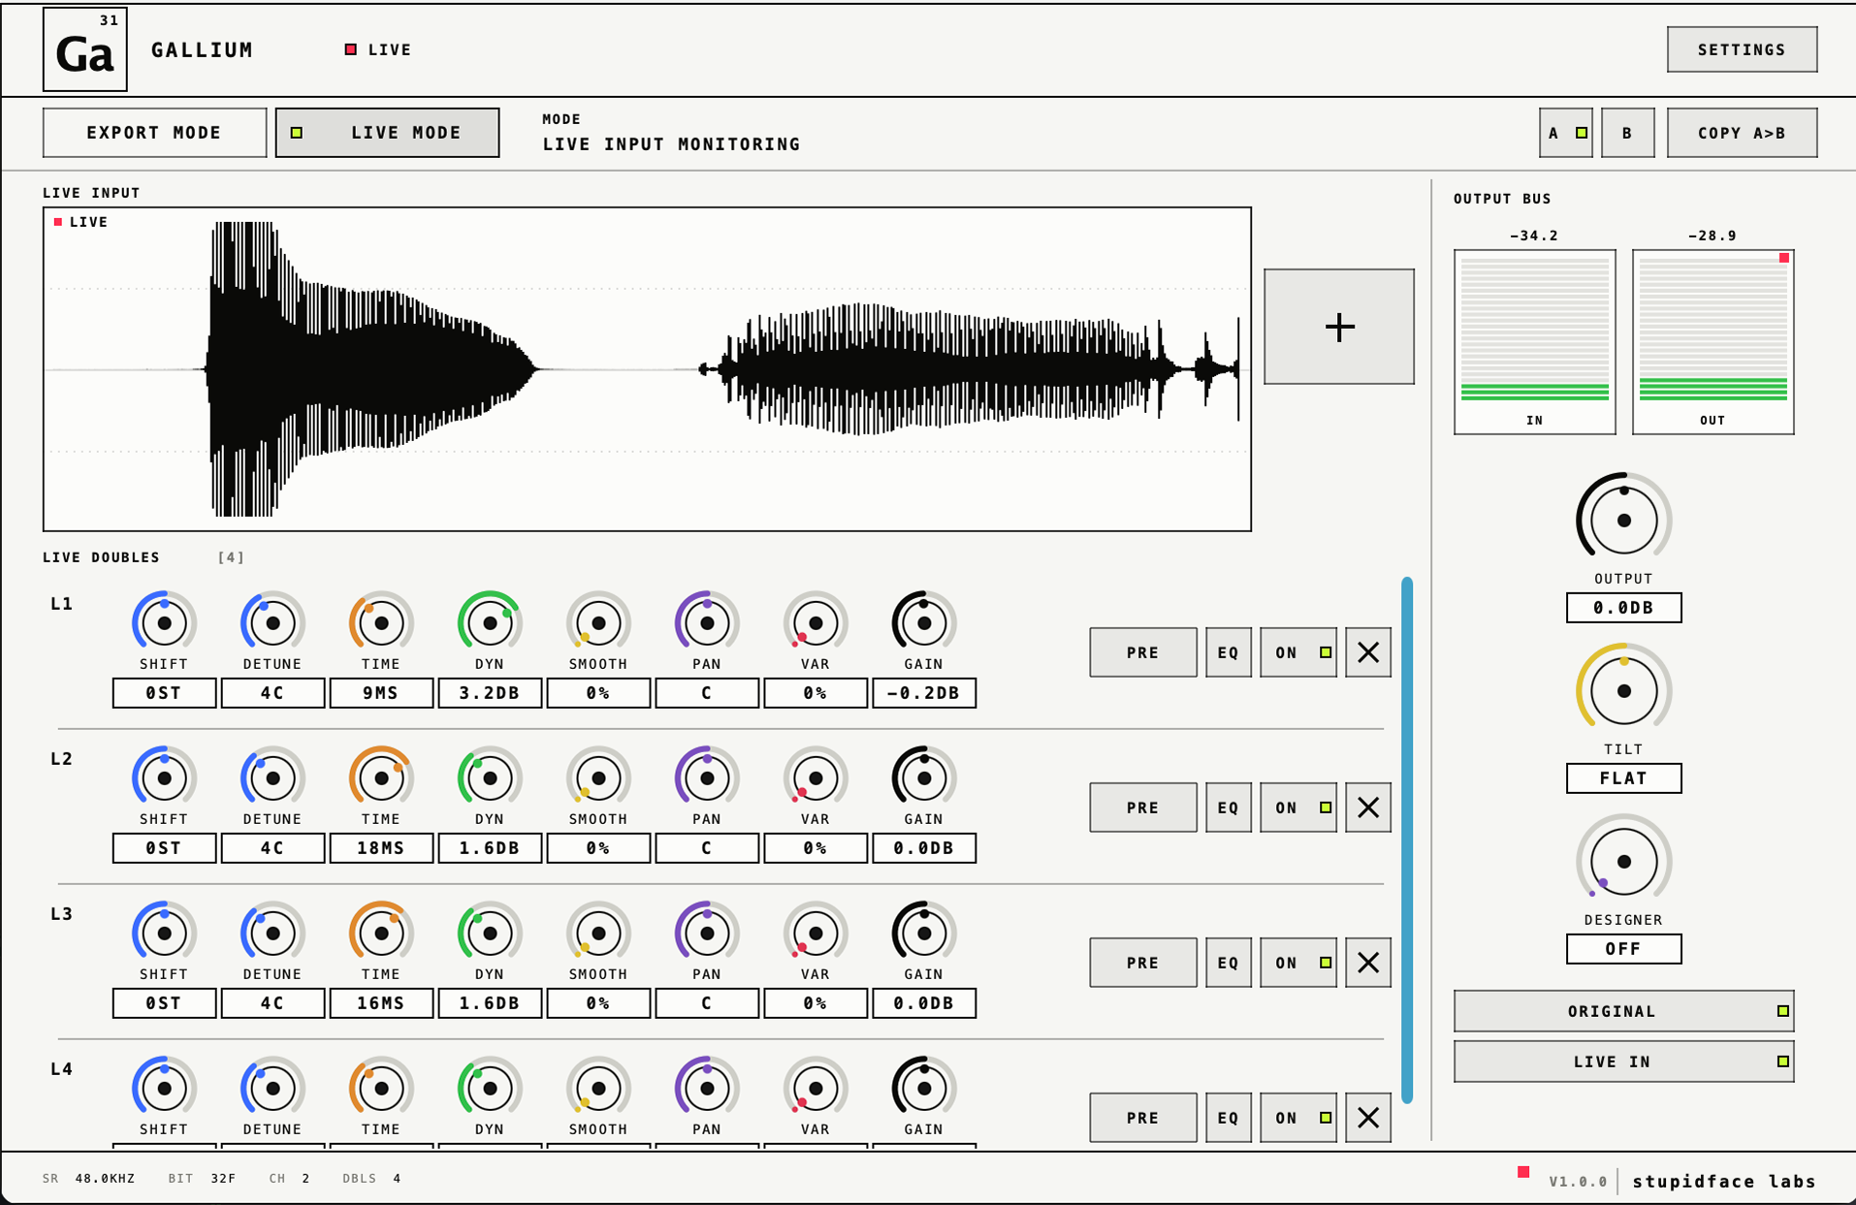1856x1205 pixels.
Task: Click the L3 GAIN knob
Action: (x=924, y=933)
